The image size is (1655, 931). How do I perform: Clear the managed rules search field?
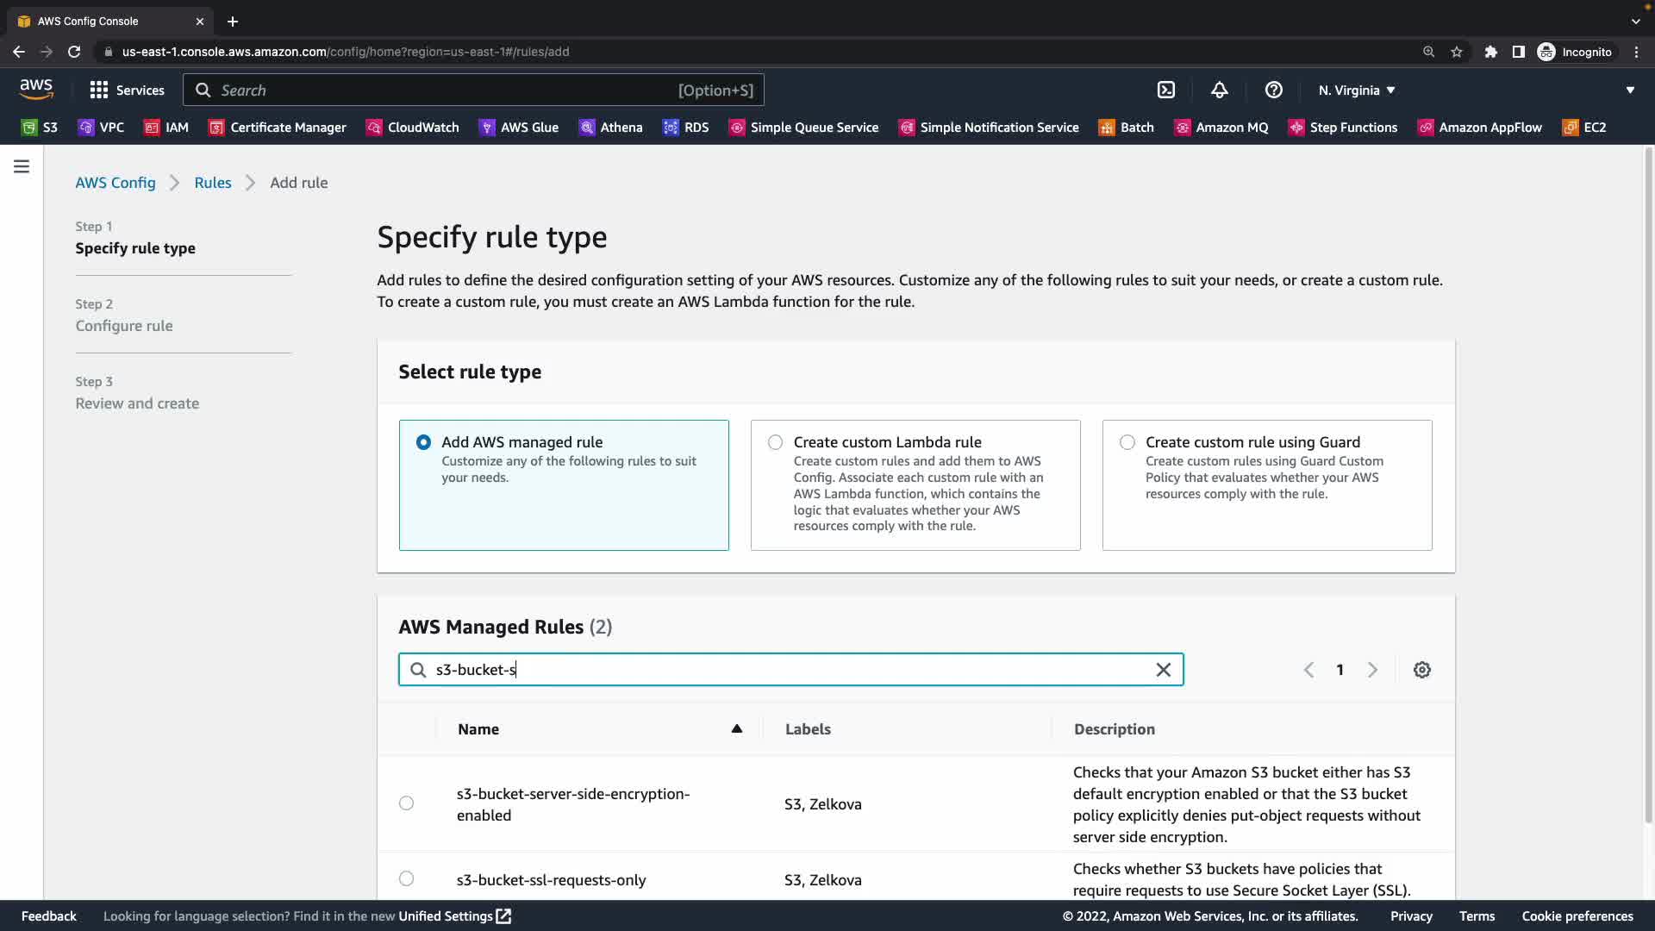pyautogui.click(x=1163, y=670)
